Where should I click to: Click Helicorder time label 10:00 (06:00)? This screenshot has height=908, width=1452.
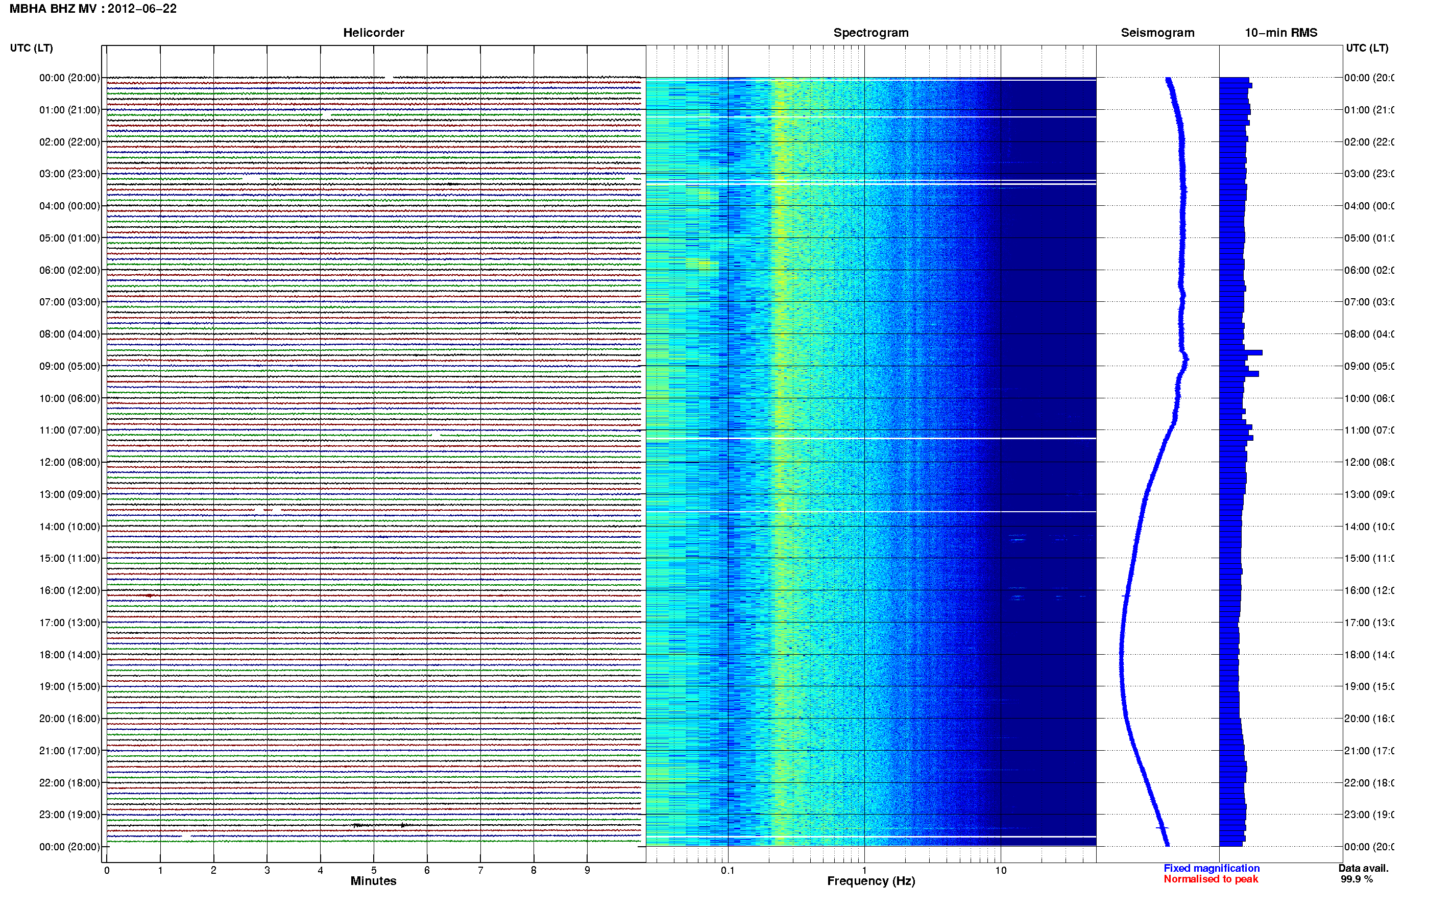point(69,398)
